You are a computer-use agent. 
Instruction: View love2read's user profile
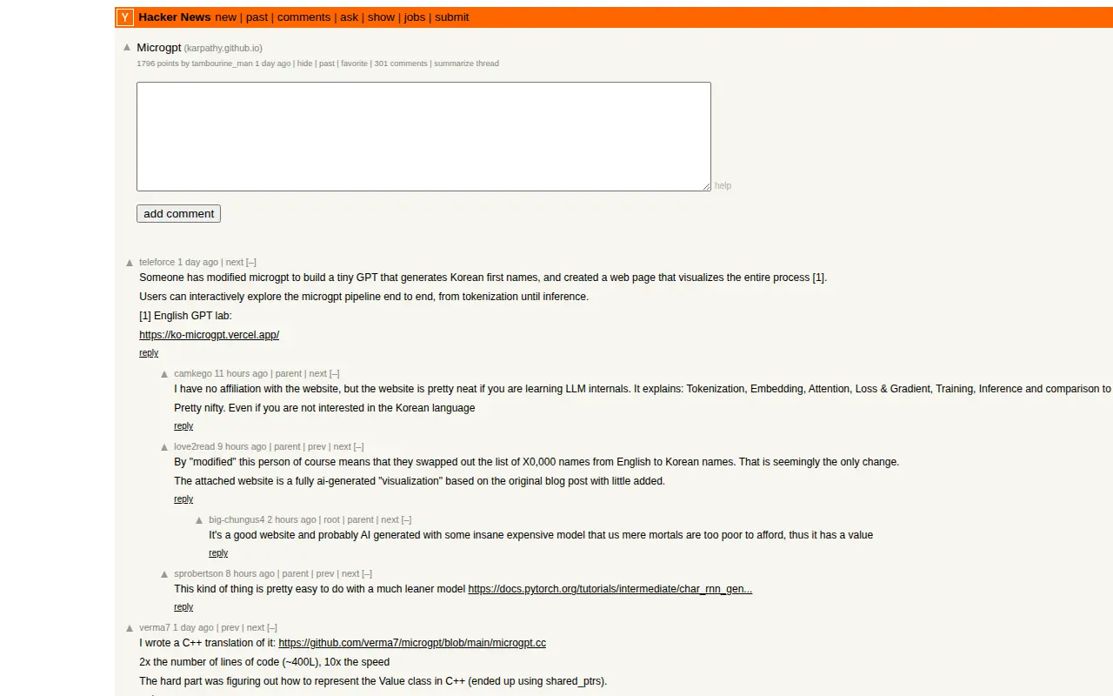tap(194, 446)
